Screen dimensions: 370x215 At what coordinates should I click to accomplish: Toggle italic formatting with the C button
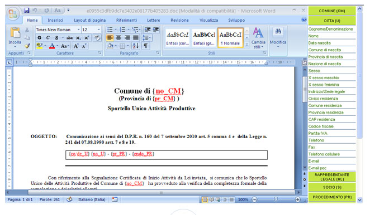coord(48,38)
